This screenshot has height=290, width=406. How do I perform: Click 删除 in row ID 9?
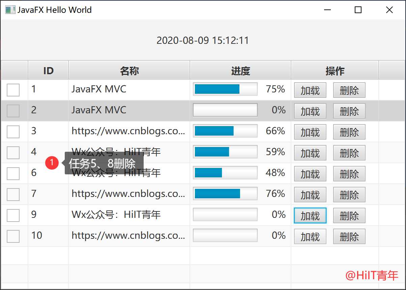click(x=349, y=215)
